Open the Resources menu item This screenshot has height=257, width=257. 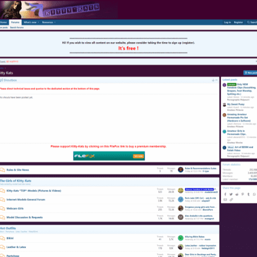(x=47, y=22)
